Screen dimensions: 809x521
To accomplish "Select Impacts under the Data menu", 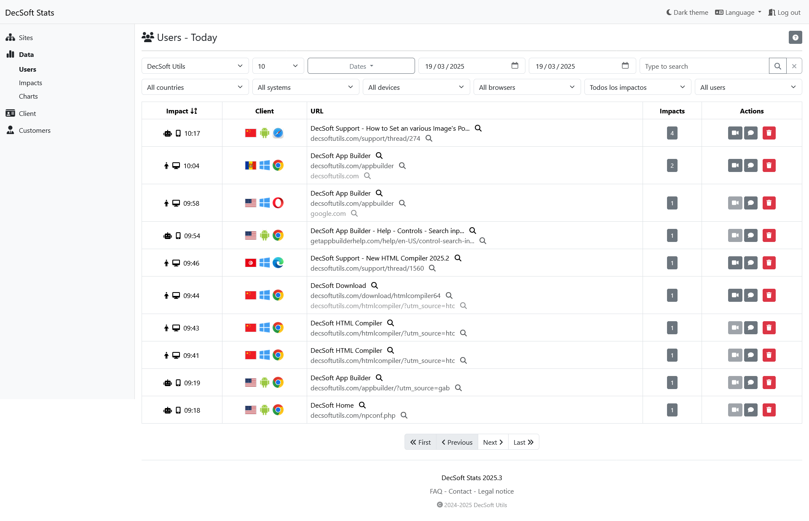I will 30,83.
